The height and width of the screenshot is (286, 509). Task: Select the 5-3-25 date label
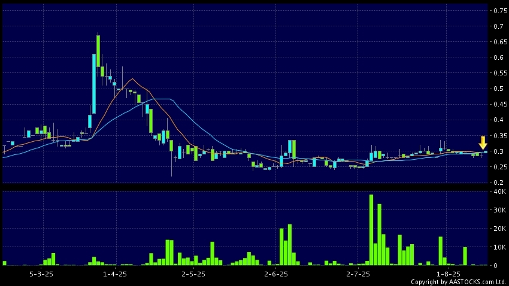click(x=41, y=274)
